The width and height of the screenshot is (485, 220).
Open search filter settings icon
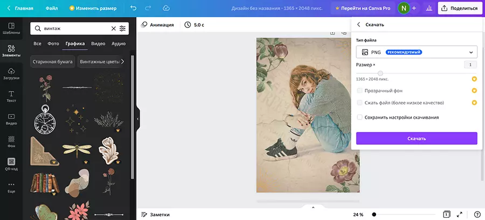coord(123,29)
